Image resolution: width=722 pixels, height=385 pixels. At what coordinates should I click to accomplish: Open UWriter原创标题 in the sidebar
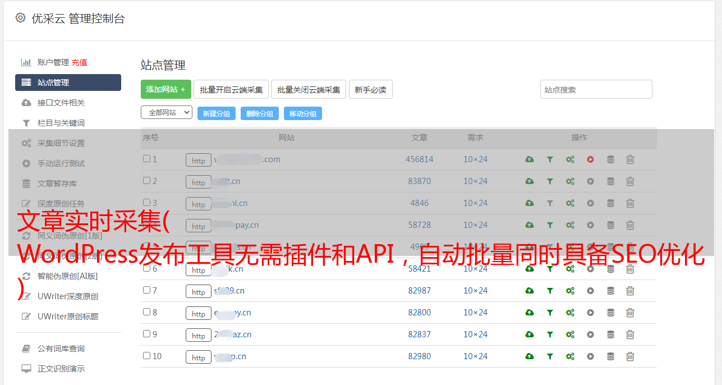point(68,317)
